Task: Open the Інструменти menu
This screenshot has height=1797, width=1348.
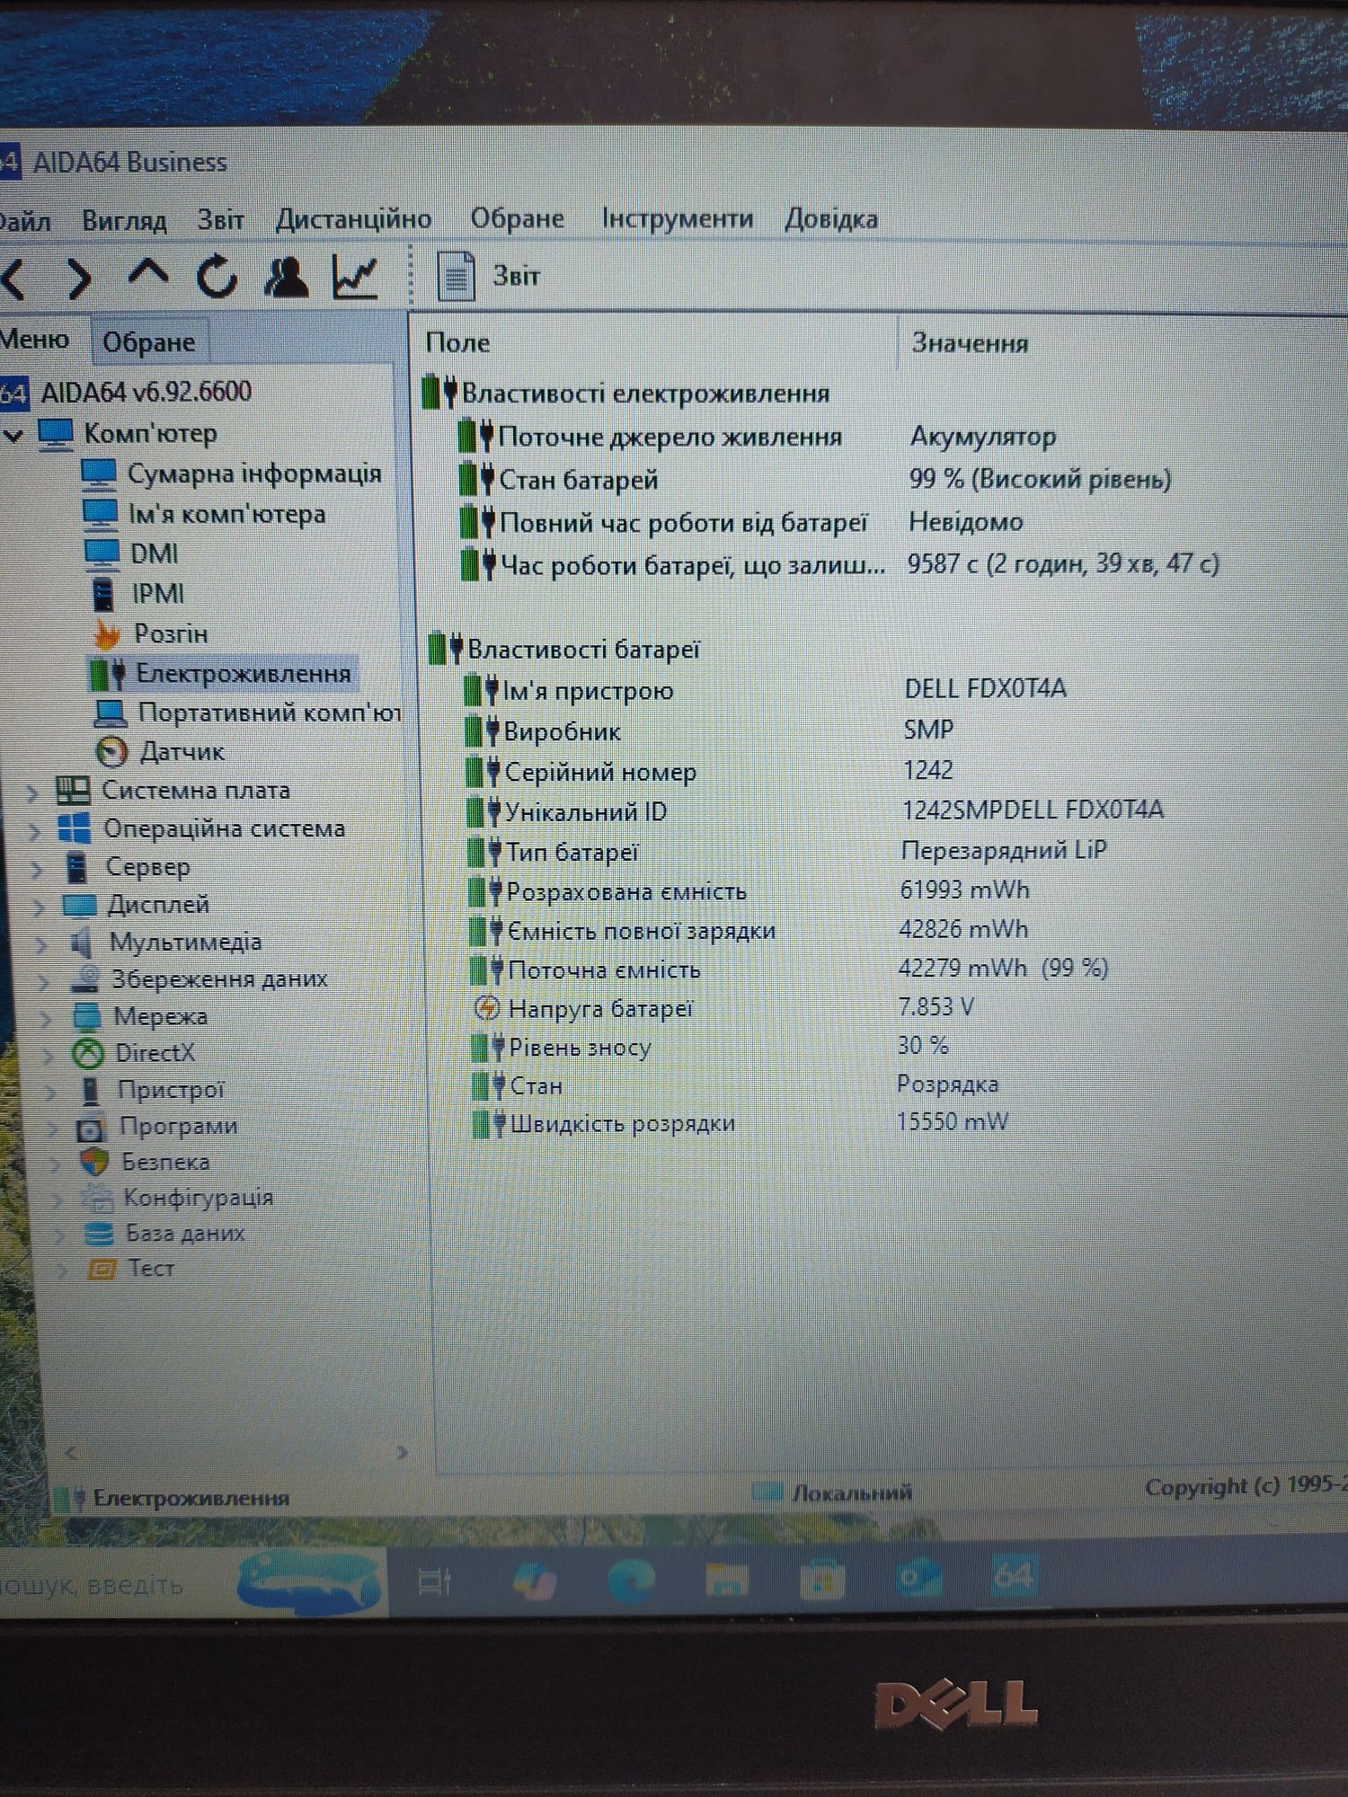Action: pos(677,218)
